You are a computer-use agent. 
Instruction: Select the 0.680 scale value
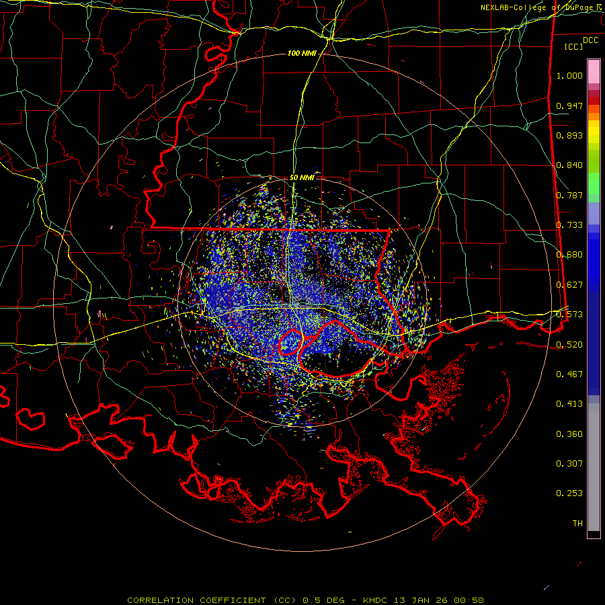coord(569,255)
